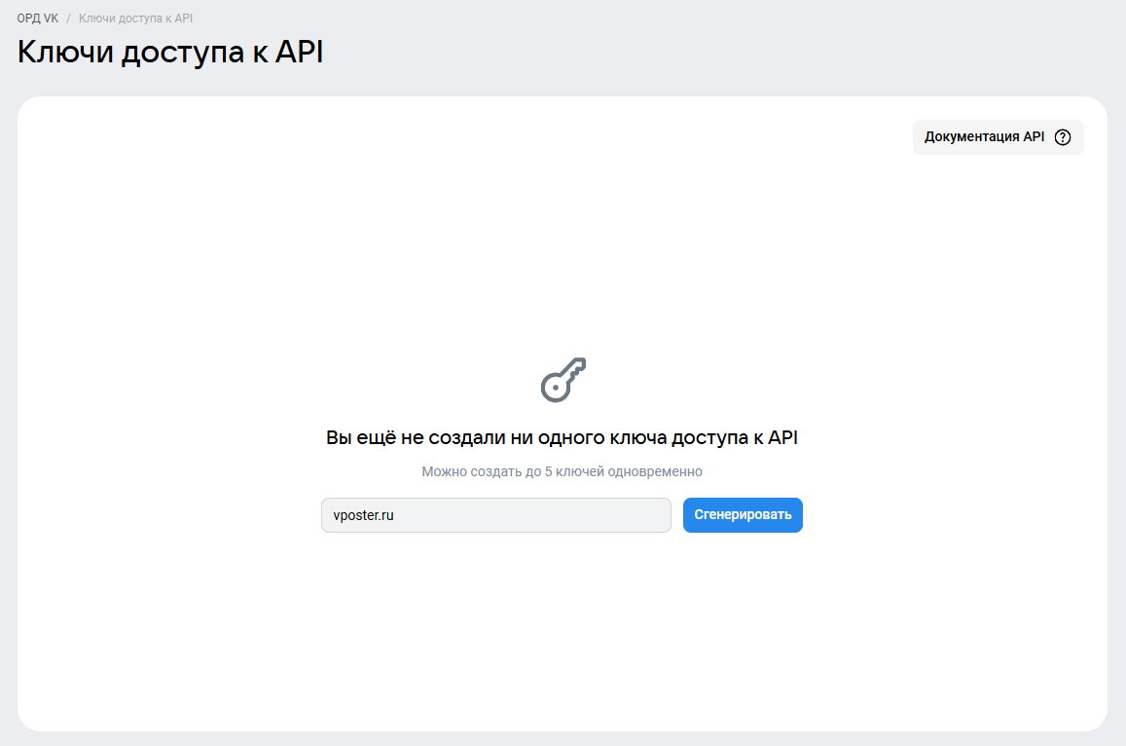
Task: Click the hint Можно создать до 5 ключей
Action: (562, 471)
